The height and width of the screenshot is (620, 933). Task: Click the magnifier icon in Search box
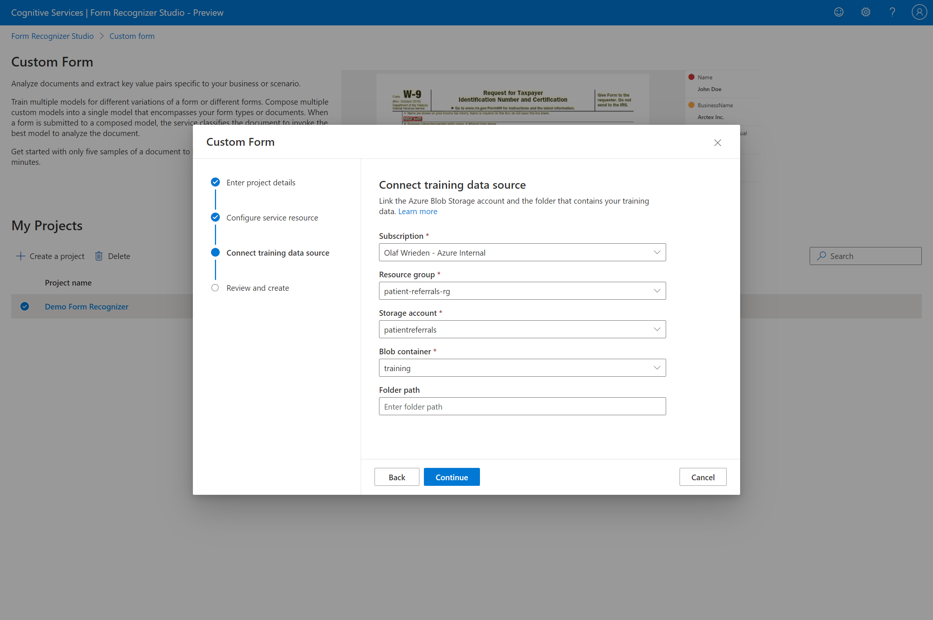pyautogui.click(x=822, y=256)
